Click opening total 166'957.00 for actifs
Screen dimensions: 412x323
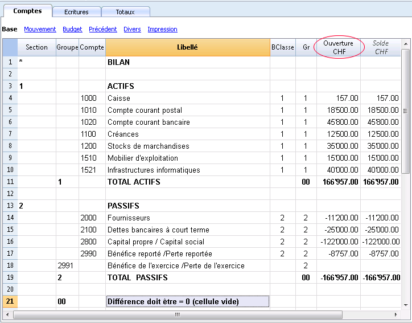[x=339, y=182]
